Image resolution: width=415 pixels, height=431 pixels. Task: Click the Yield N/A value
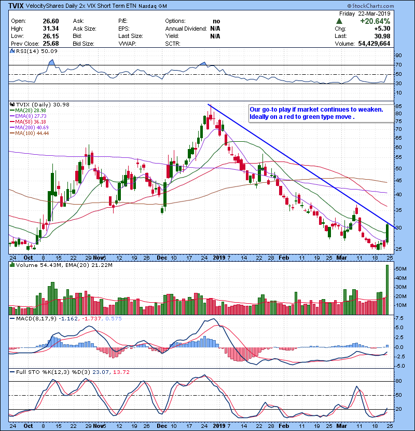(215, 36)
